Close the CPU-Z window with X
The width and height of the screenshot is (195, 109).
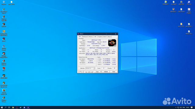click(x=115, y=34)
